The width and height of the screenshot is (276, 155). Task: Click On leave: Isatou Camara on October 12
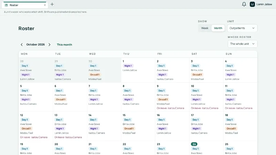[34, 137]
